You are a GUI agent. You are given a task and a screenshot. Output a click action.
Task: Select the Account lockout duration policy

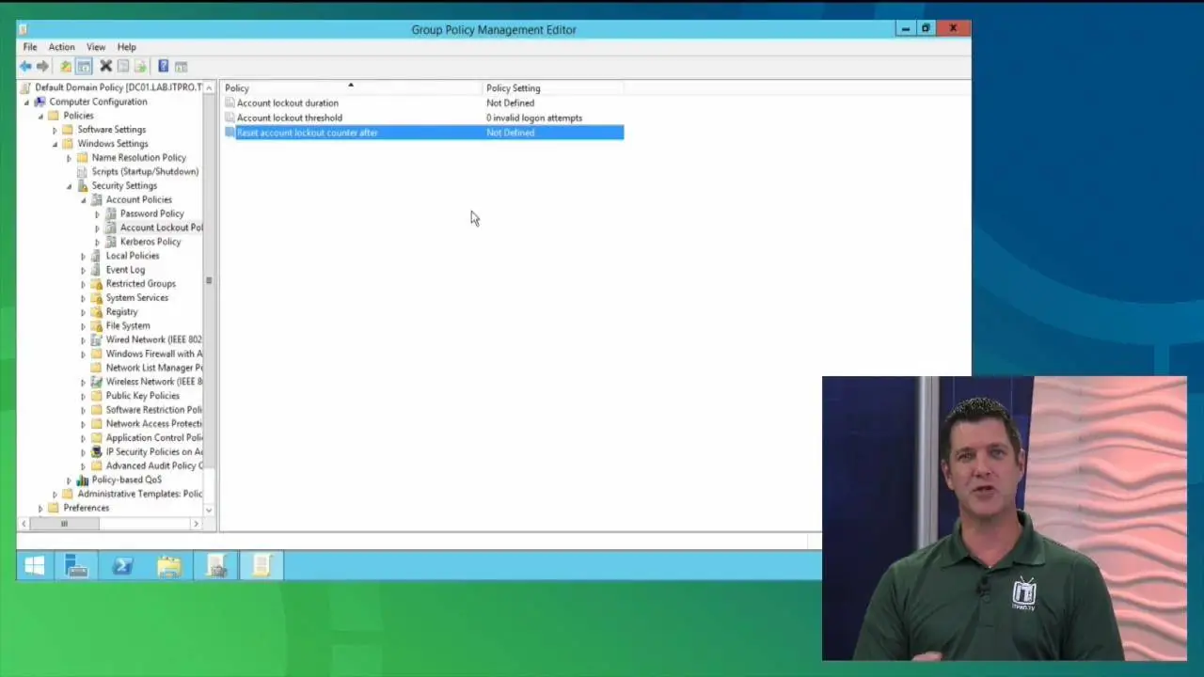pyautogui.click(x=287, y=103)
